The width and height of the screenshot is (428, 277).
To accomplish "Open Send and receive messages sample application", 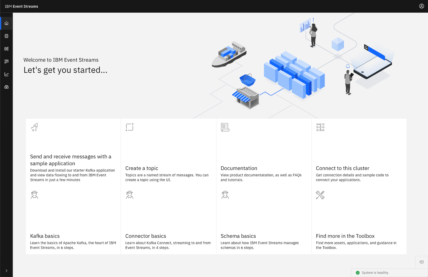I will (x=71, y=160).
